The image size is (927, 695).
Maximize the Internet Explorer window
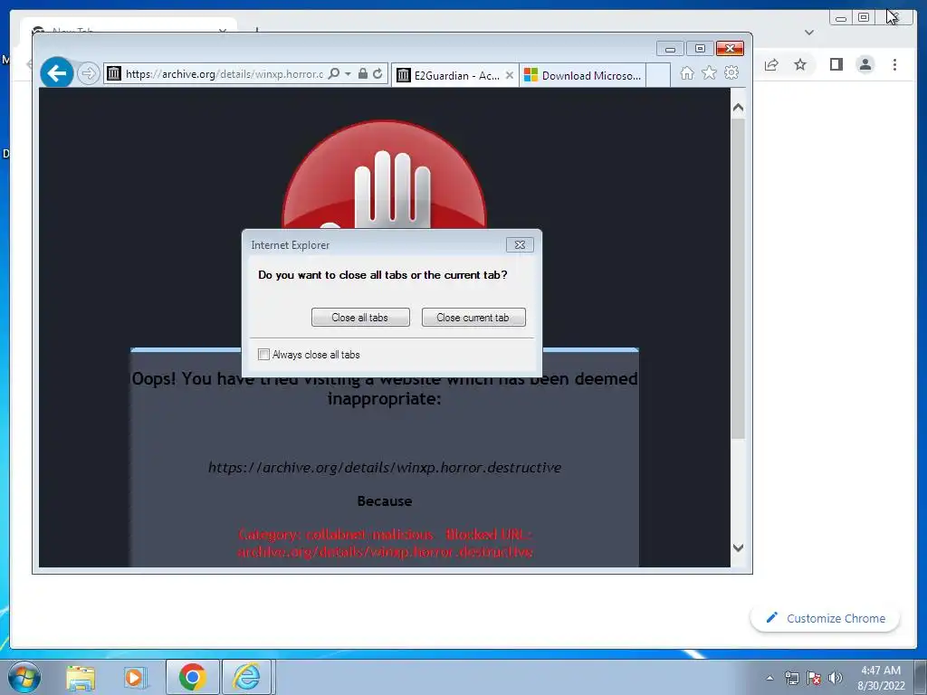700,49
